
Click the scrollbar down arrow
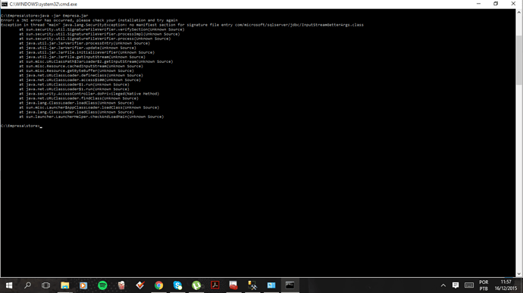(519, 274)
